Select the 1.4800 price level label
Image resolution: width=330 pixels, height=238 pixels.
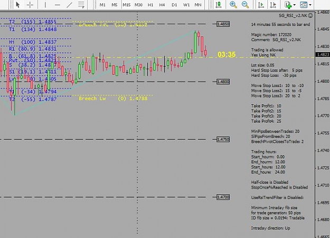coord(223,82)
